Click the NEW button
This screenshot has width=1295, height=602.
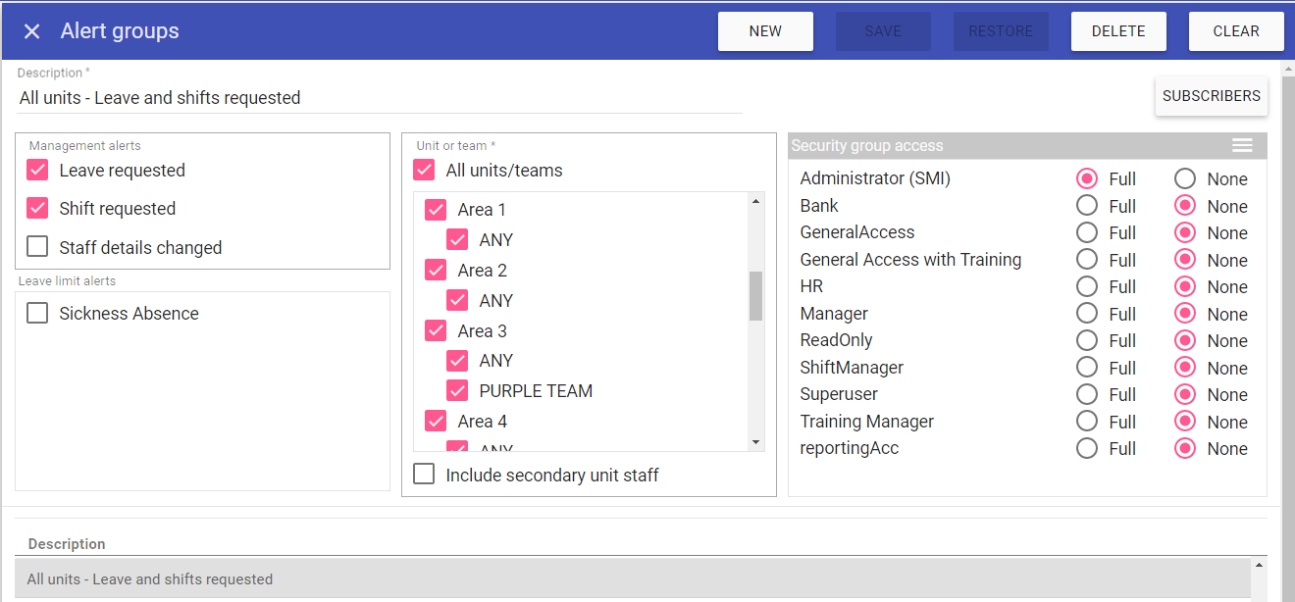[x=765, y=31]
